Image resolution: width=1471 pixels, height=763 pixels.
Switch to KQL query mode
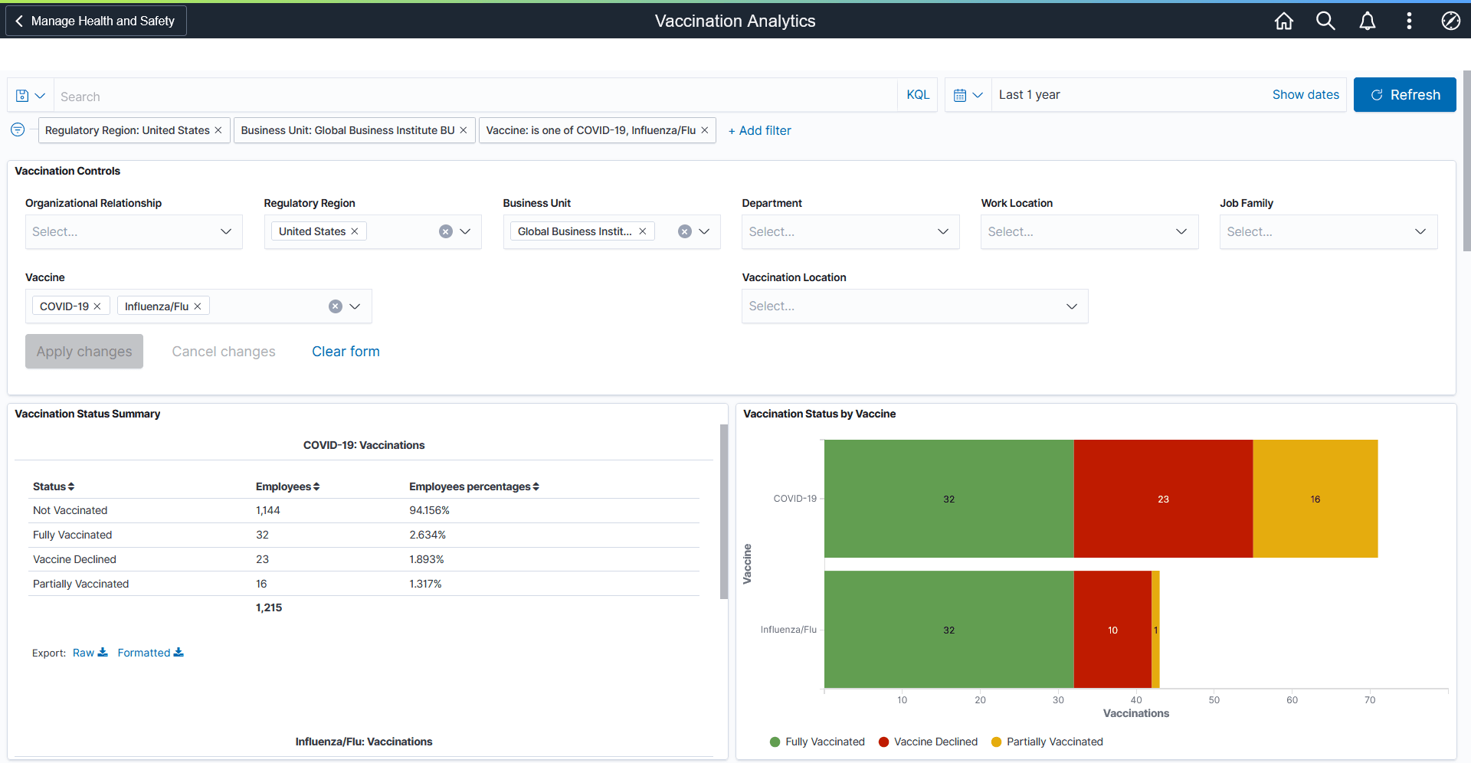917,94
